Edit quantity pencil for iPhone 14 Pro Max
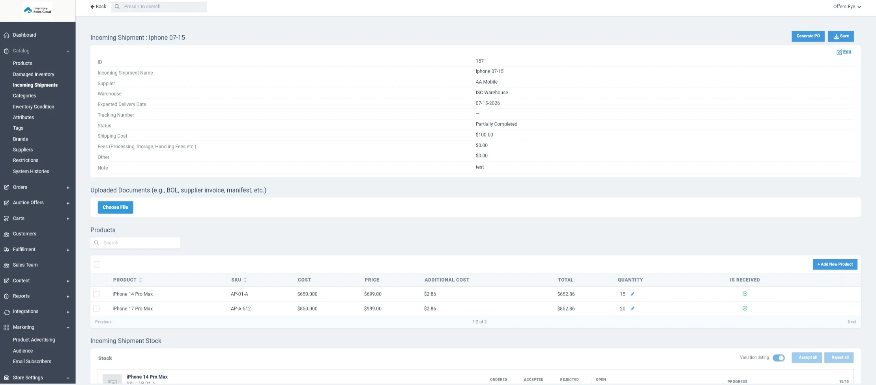Viewport: 876px width, 385px height. click(633, 294)
